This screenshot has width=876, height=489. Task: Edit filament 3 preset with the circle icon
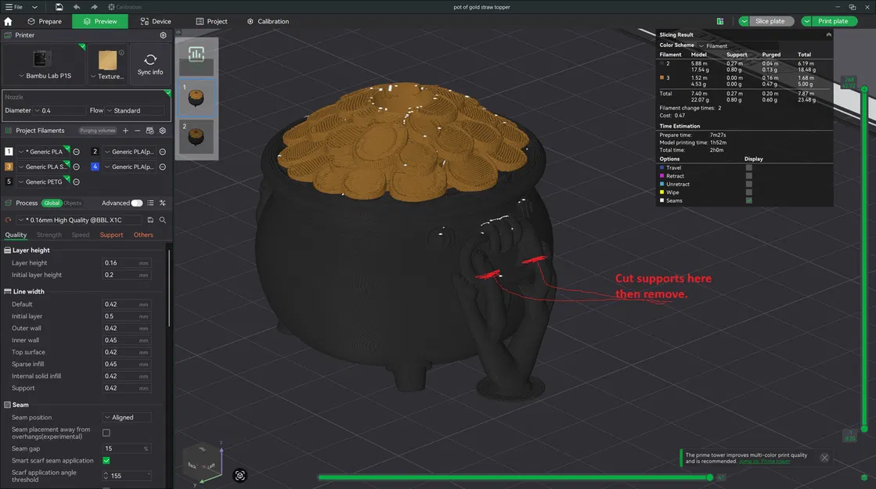(x=77, y=167)
